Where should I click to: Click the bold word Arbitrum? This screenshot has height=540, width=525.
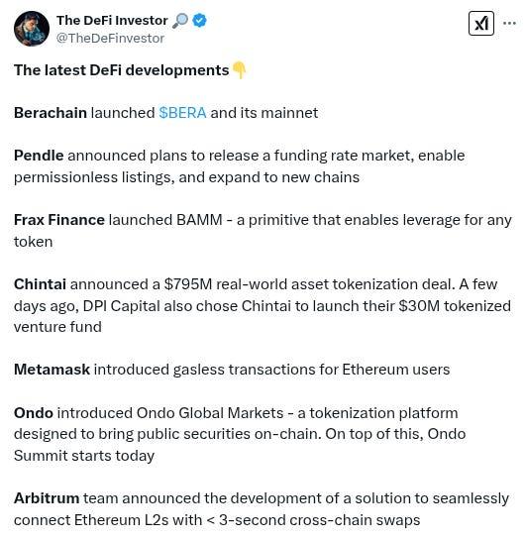click(47, 498)
